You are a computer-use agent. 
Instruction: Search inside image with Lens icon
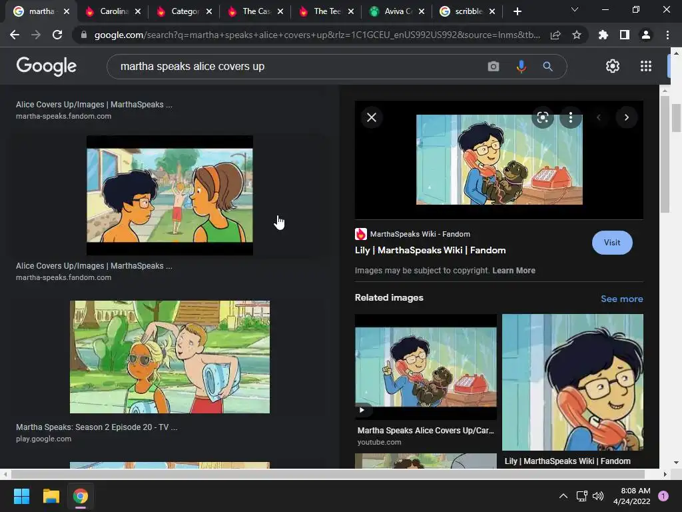click(542, 117)
